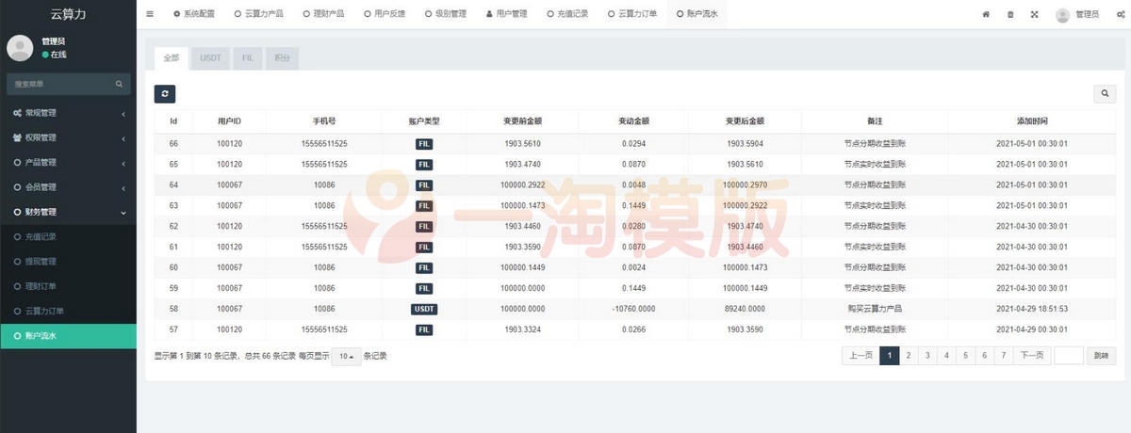Image resolution: width=1131 pixels, height=433 pixels.
Task: Open 云算力订单 in the sidebar submenu
Action: click(68, 311)
